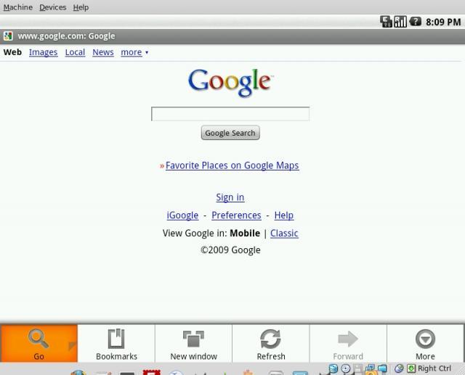Switch to the Classic view link
This screenshot has width=465, height=375.
[284, 234]
